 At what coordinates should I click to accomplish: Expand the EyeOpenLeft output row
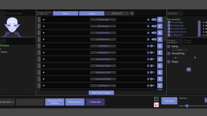44,59
